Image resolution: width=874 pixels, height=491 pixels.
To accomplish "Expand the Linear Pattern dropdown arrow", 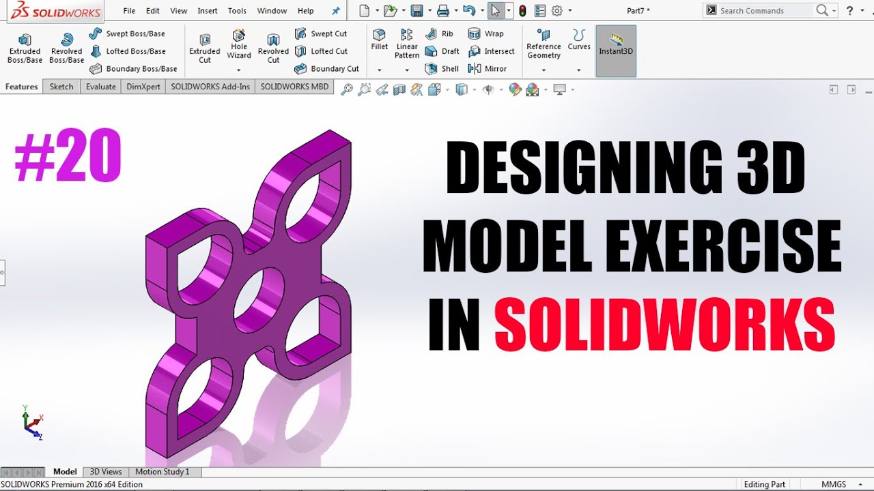I will (x=407, y=70).
